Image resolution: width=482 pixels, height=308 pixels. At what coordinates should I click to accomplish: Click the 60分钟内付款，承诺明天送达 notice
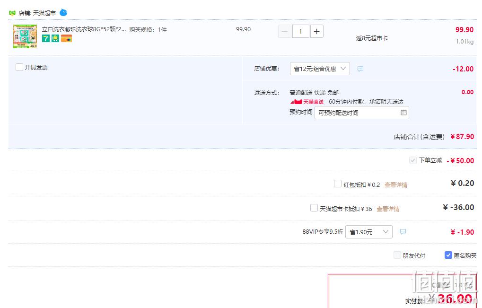[366, 101]
